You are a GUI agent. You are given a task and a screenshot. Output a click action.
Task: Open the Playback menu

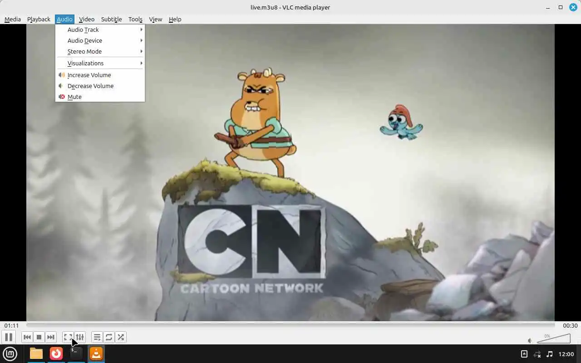click(39, 19)
